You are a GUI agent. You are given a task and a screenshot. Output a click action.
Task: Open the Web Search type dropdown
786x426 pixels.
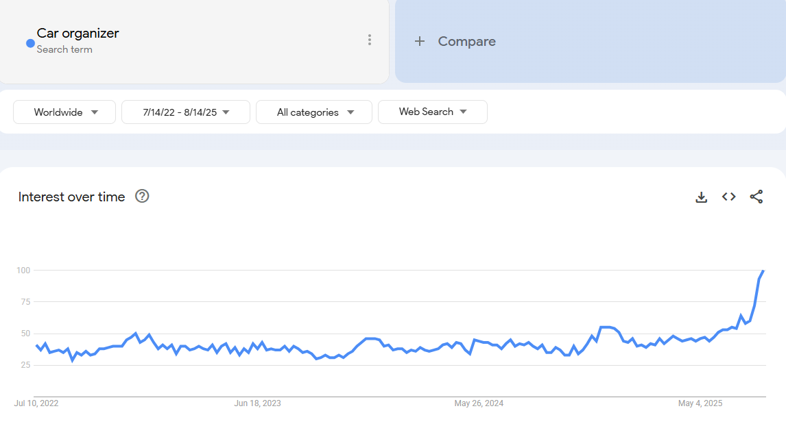point(433,112)
